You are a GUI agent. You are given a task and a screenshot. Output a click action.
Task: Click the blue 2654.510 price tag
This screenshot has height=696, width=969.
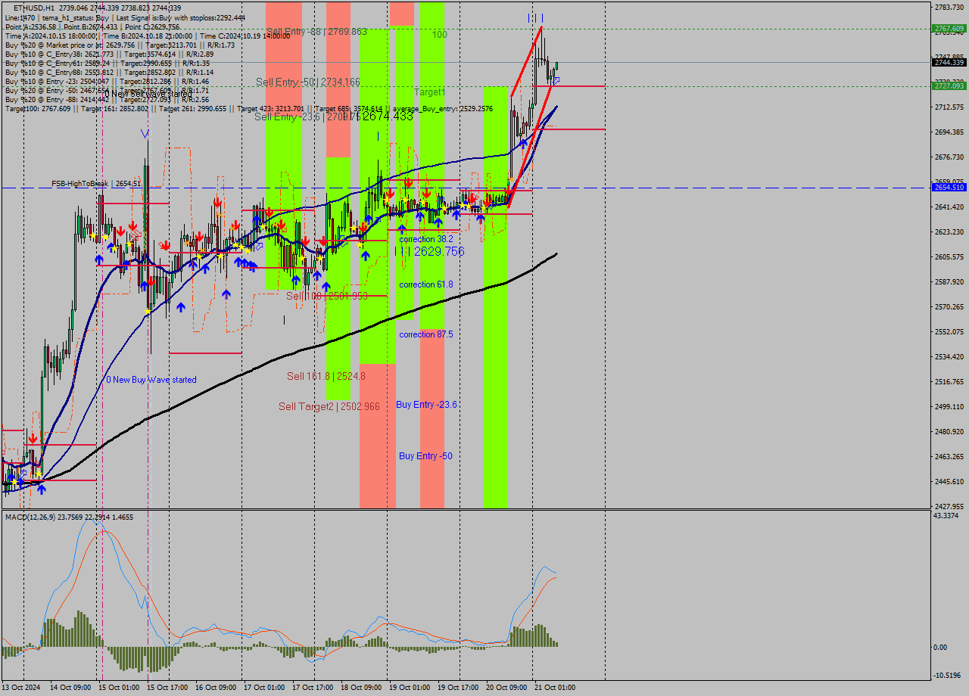(949, 187)
